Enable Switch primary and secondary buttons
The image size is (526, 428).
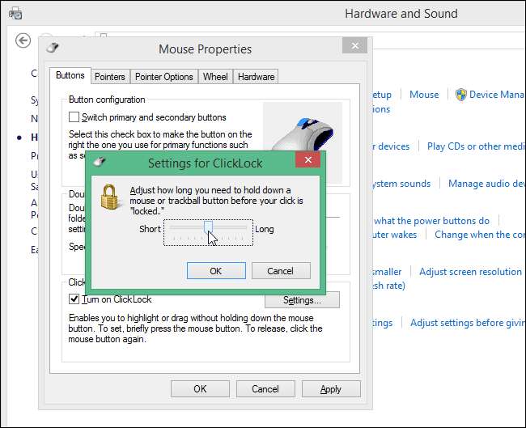(74, 117)
